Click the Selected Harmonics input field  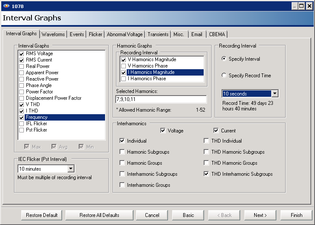[161, 99]
